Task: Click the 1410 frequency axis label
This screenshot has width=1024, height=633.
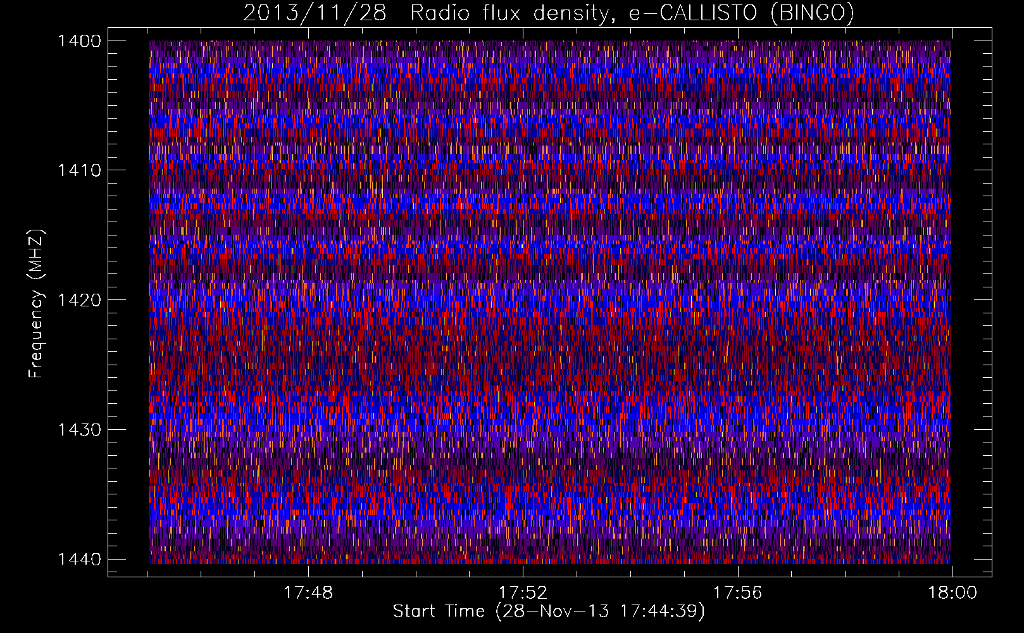Action: click(80, 170)
